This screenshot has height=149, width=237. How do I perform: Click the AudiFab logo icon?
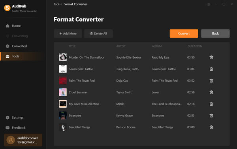(7, 8)
